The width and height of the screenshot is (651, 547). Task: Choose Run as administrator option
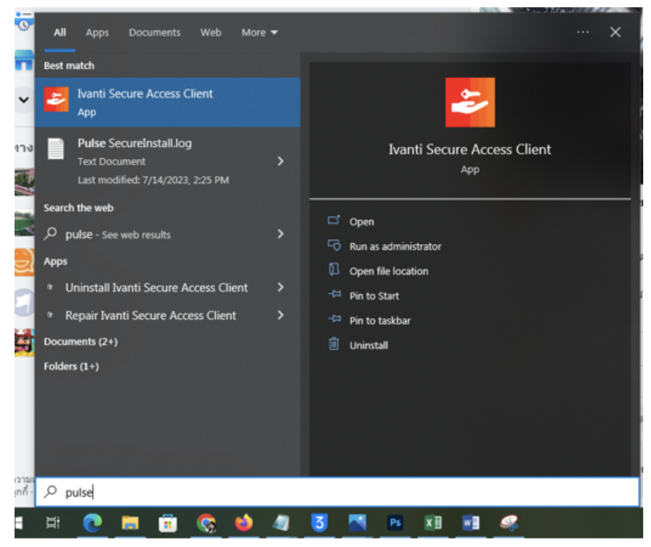pos(395,247)
